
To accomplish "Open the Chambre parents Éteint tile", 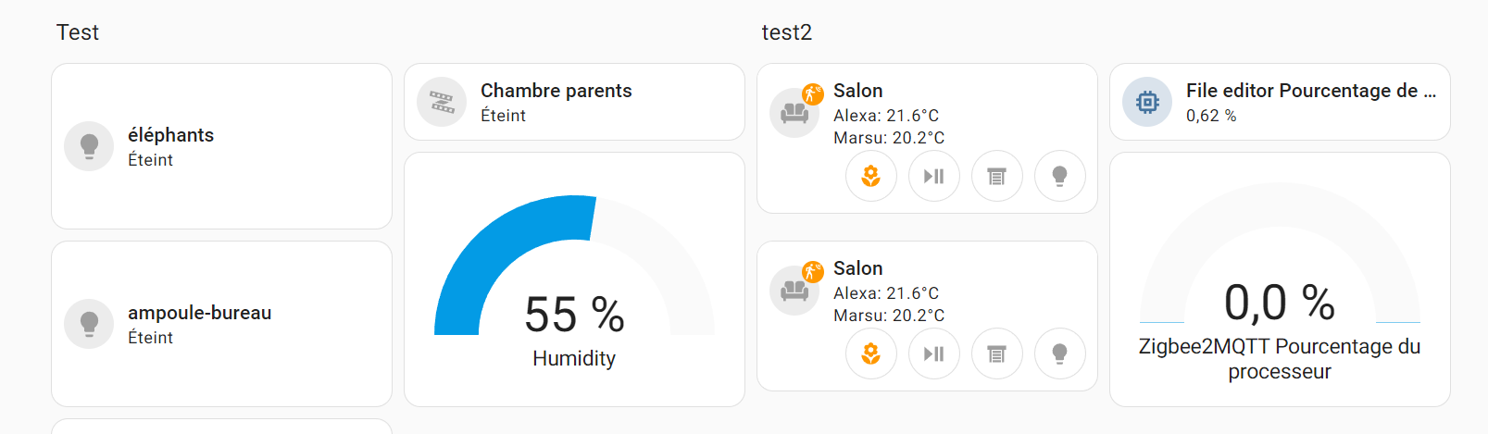I will [x=574, y=102].
